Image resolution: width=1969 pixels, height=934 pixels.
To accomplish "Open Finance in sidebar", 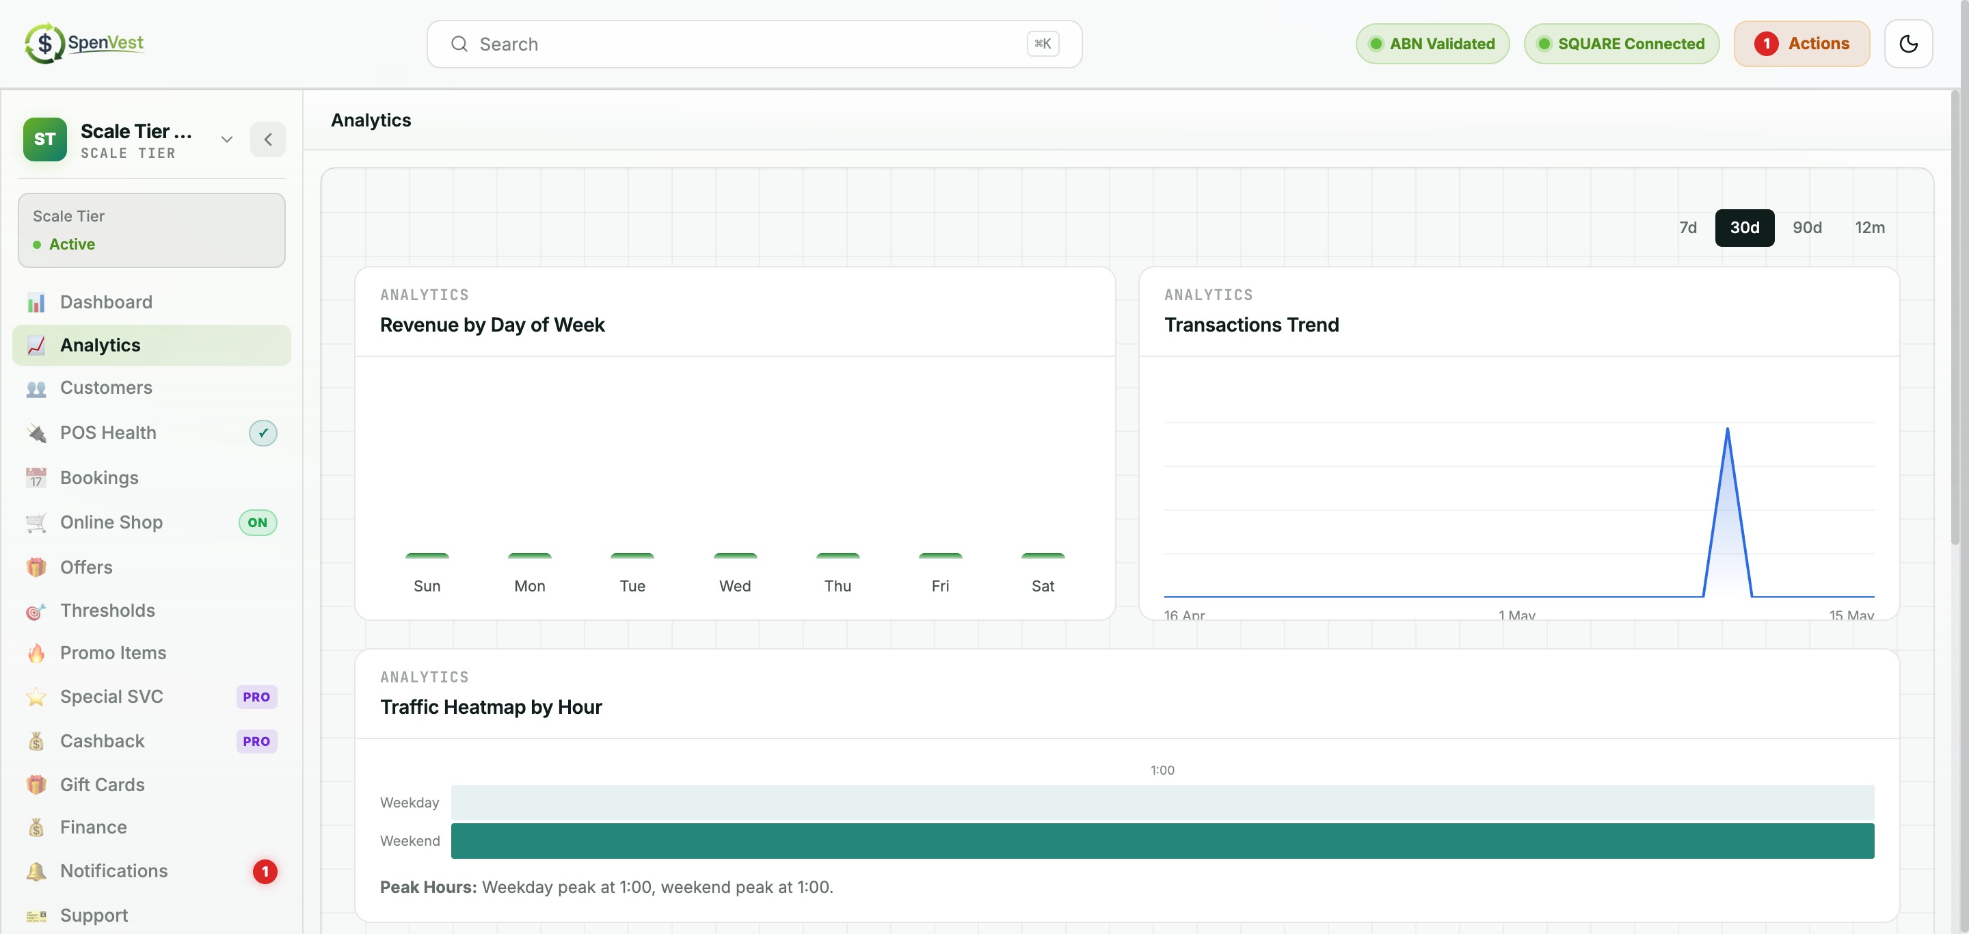I will coord(151,827).
